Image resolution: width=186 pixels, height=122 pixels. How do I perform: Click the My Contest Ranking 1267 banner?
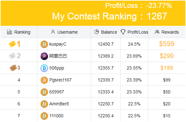coord(109,16)
